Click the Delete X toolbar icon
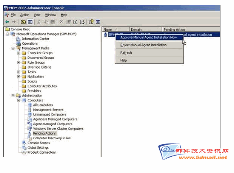This screenshot has height=173, width=234. (x=62, y=22)
